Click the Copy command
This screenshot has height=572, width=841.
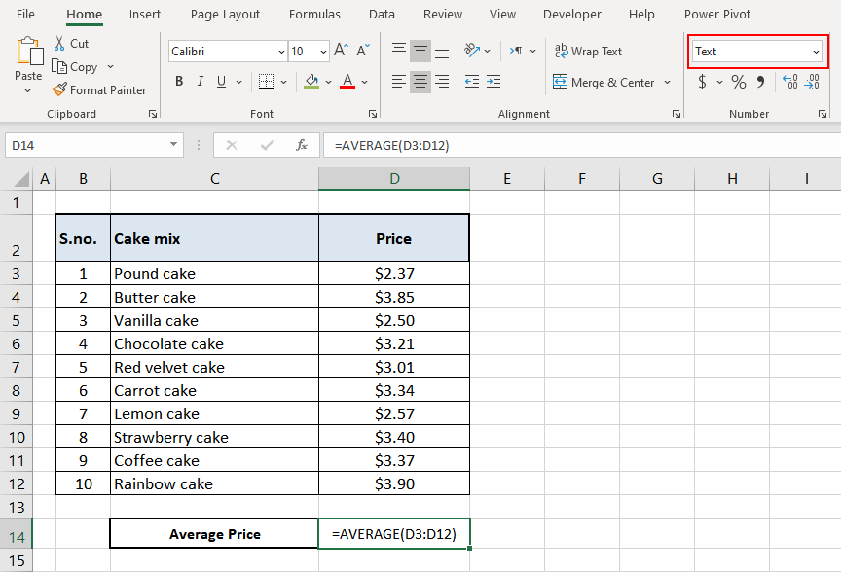(76, 66)
